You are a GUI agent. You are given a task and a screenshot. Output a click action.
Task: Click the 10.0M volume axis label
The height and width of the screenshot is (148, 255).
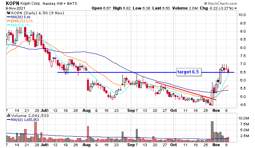244,118
